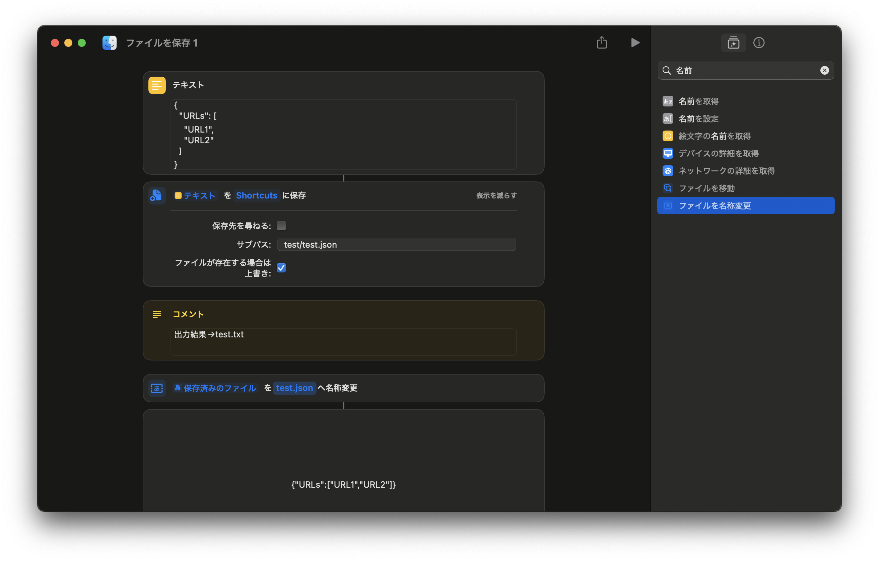Image resolution: width=879 pixels, height=561 pixels.
Task: Run the shortcut with play button
Action: click(635, 43)
